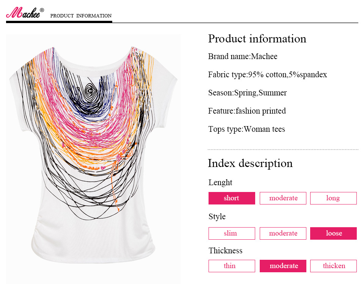Click the Index description heading
This screenshot has height=284, width=364.
[x=250, y=163]
